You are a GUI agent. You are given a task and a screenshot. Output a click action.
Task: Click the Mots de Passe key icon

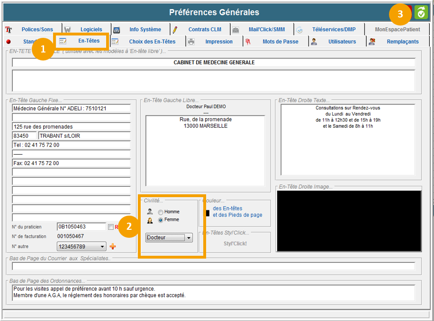(248, 42)
